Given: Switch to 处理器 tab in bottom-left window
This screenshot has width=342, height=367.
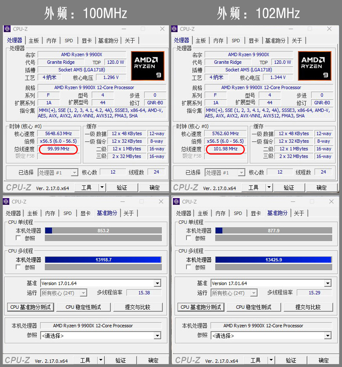Looking at the screenshot, I should pyautogui.click(x=14, y=213).
